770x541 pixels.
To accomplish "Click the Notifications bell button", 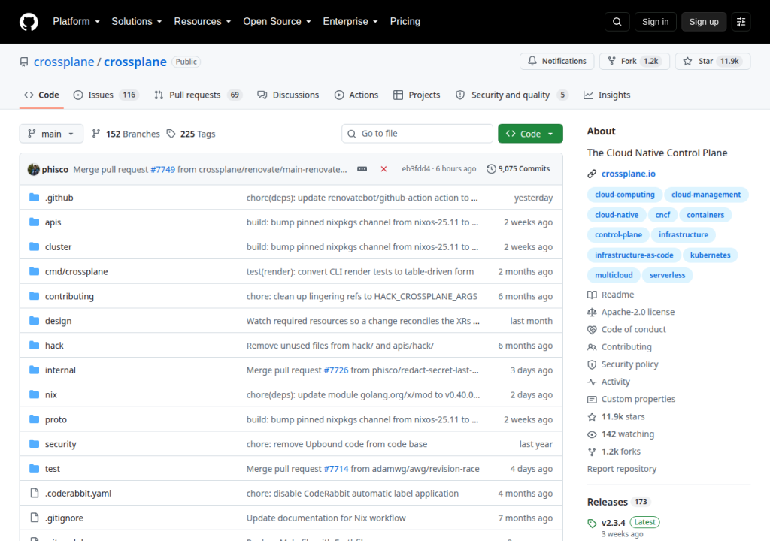I will [557, 61].
